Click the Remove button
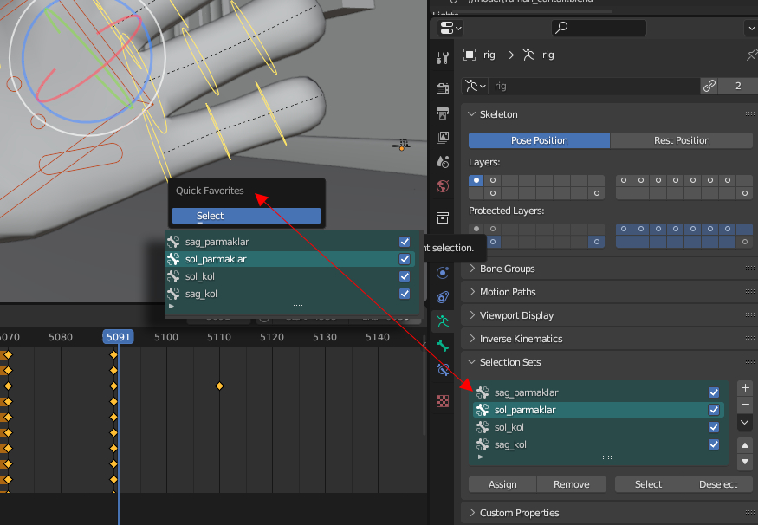758x525 pixels. (572, 484)
